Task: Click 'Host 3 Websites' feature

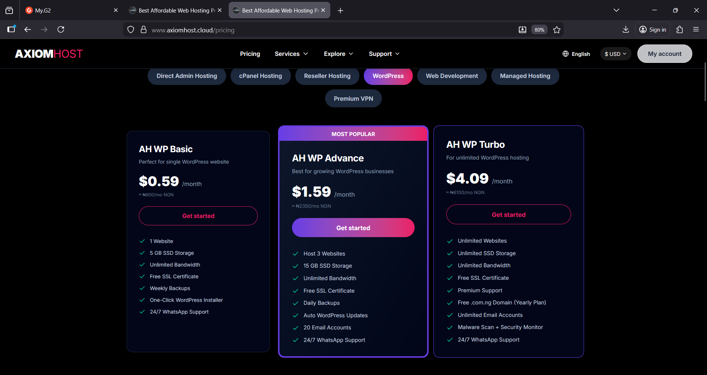Action: (x=324, y=254)
